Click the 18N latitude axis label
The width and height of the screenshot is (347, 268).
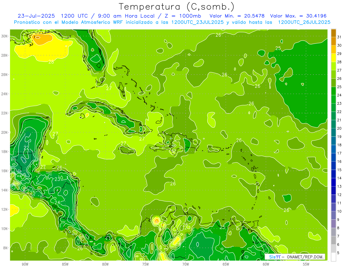click(5, 151)
